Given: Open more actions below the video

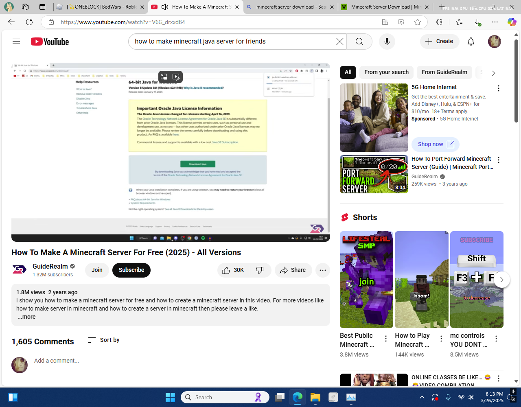Looking at the screenshot, I should pos(323,270).
